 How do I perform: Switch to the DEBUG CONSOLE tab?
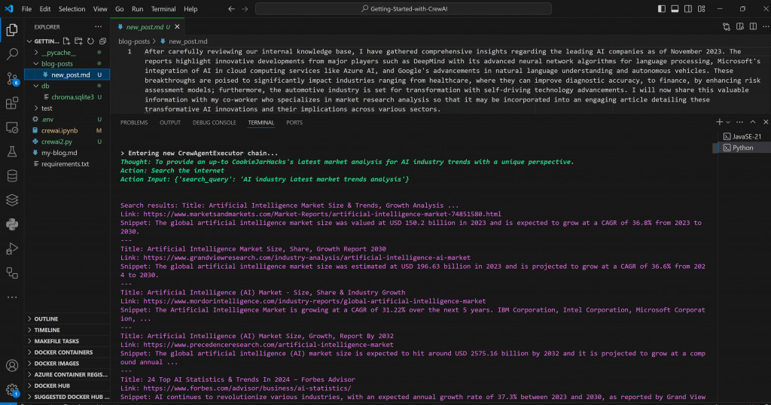click(x=215, y=123)
